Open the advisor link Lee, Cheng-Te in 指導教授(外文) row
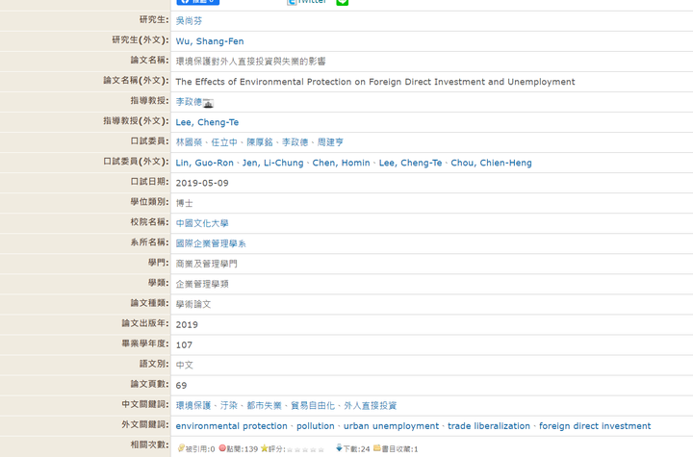Screen dimensions: 693x457 [207, 122]
